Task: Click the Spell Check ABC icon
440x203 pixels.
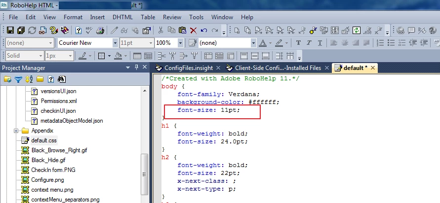Action: (x=89, y=30)
